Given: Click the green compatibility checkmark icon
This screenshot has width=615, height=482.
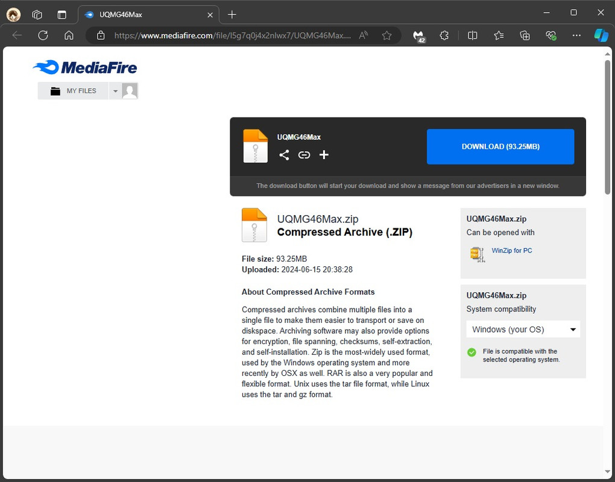Looking at the screenshot, I should pyautogui.click(x=472, y=352).
